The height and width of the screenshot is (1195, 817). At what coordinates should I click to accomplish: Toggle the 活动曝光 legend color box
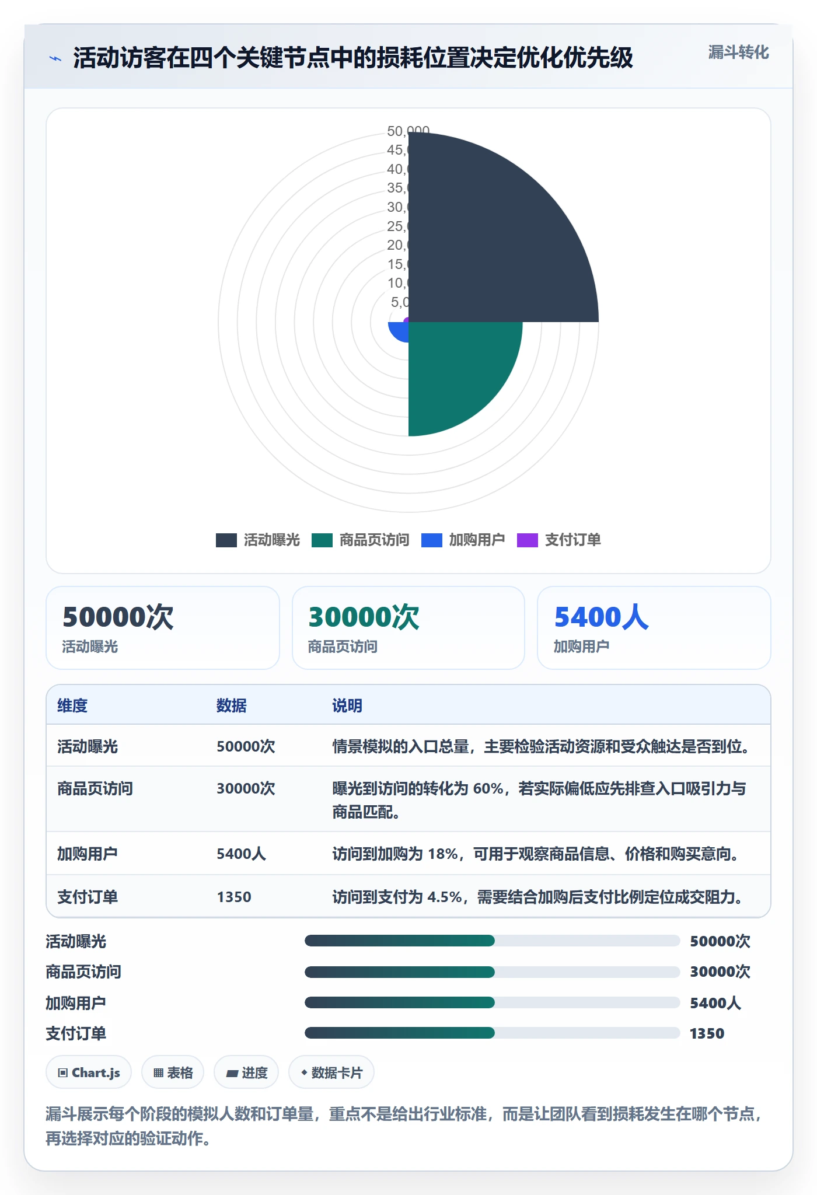coord(226,540)
